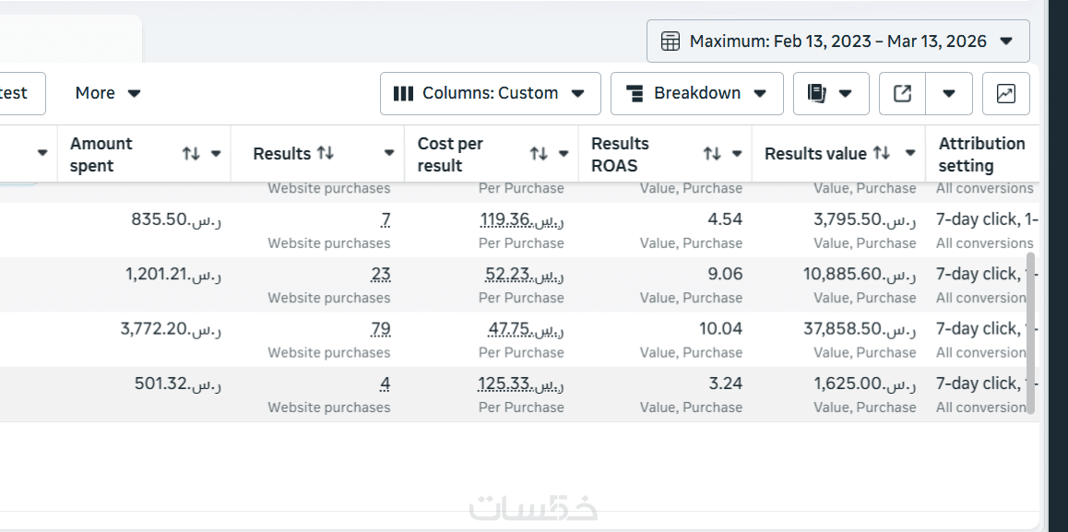The height and width of the screenshot is (532, 1068).
Task: Expand the Columns: Custom dropdown
Action: pos(490,93)
